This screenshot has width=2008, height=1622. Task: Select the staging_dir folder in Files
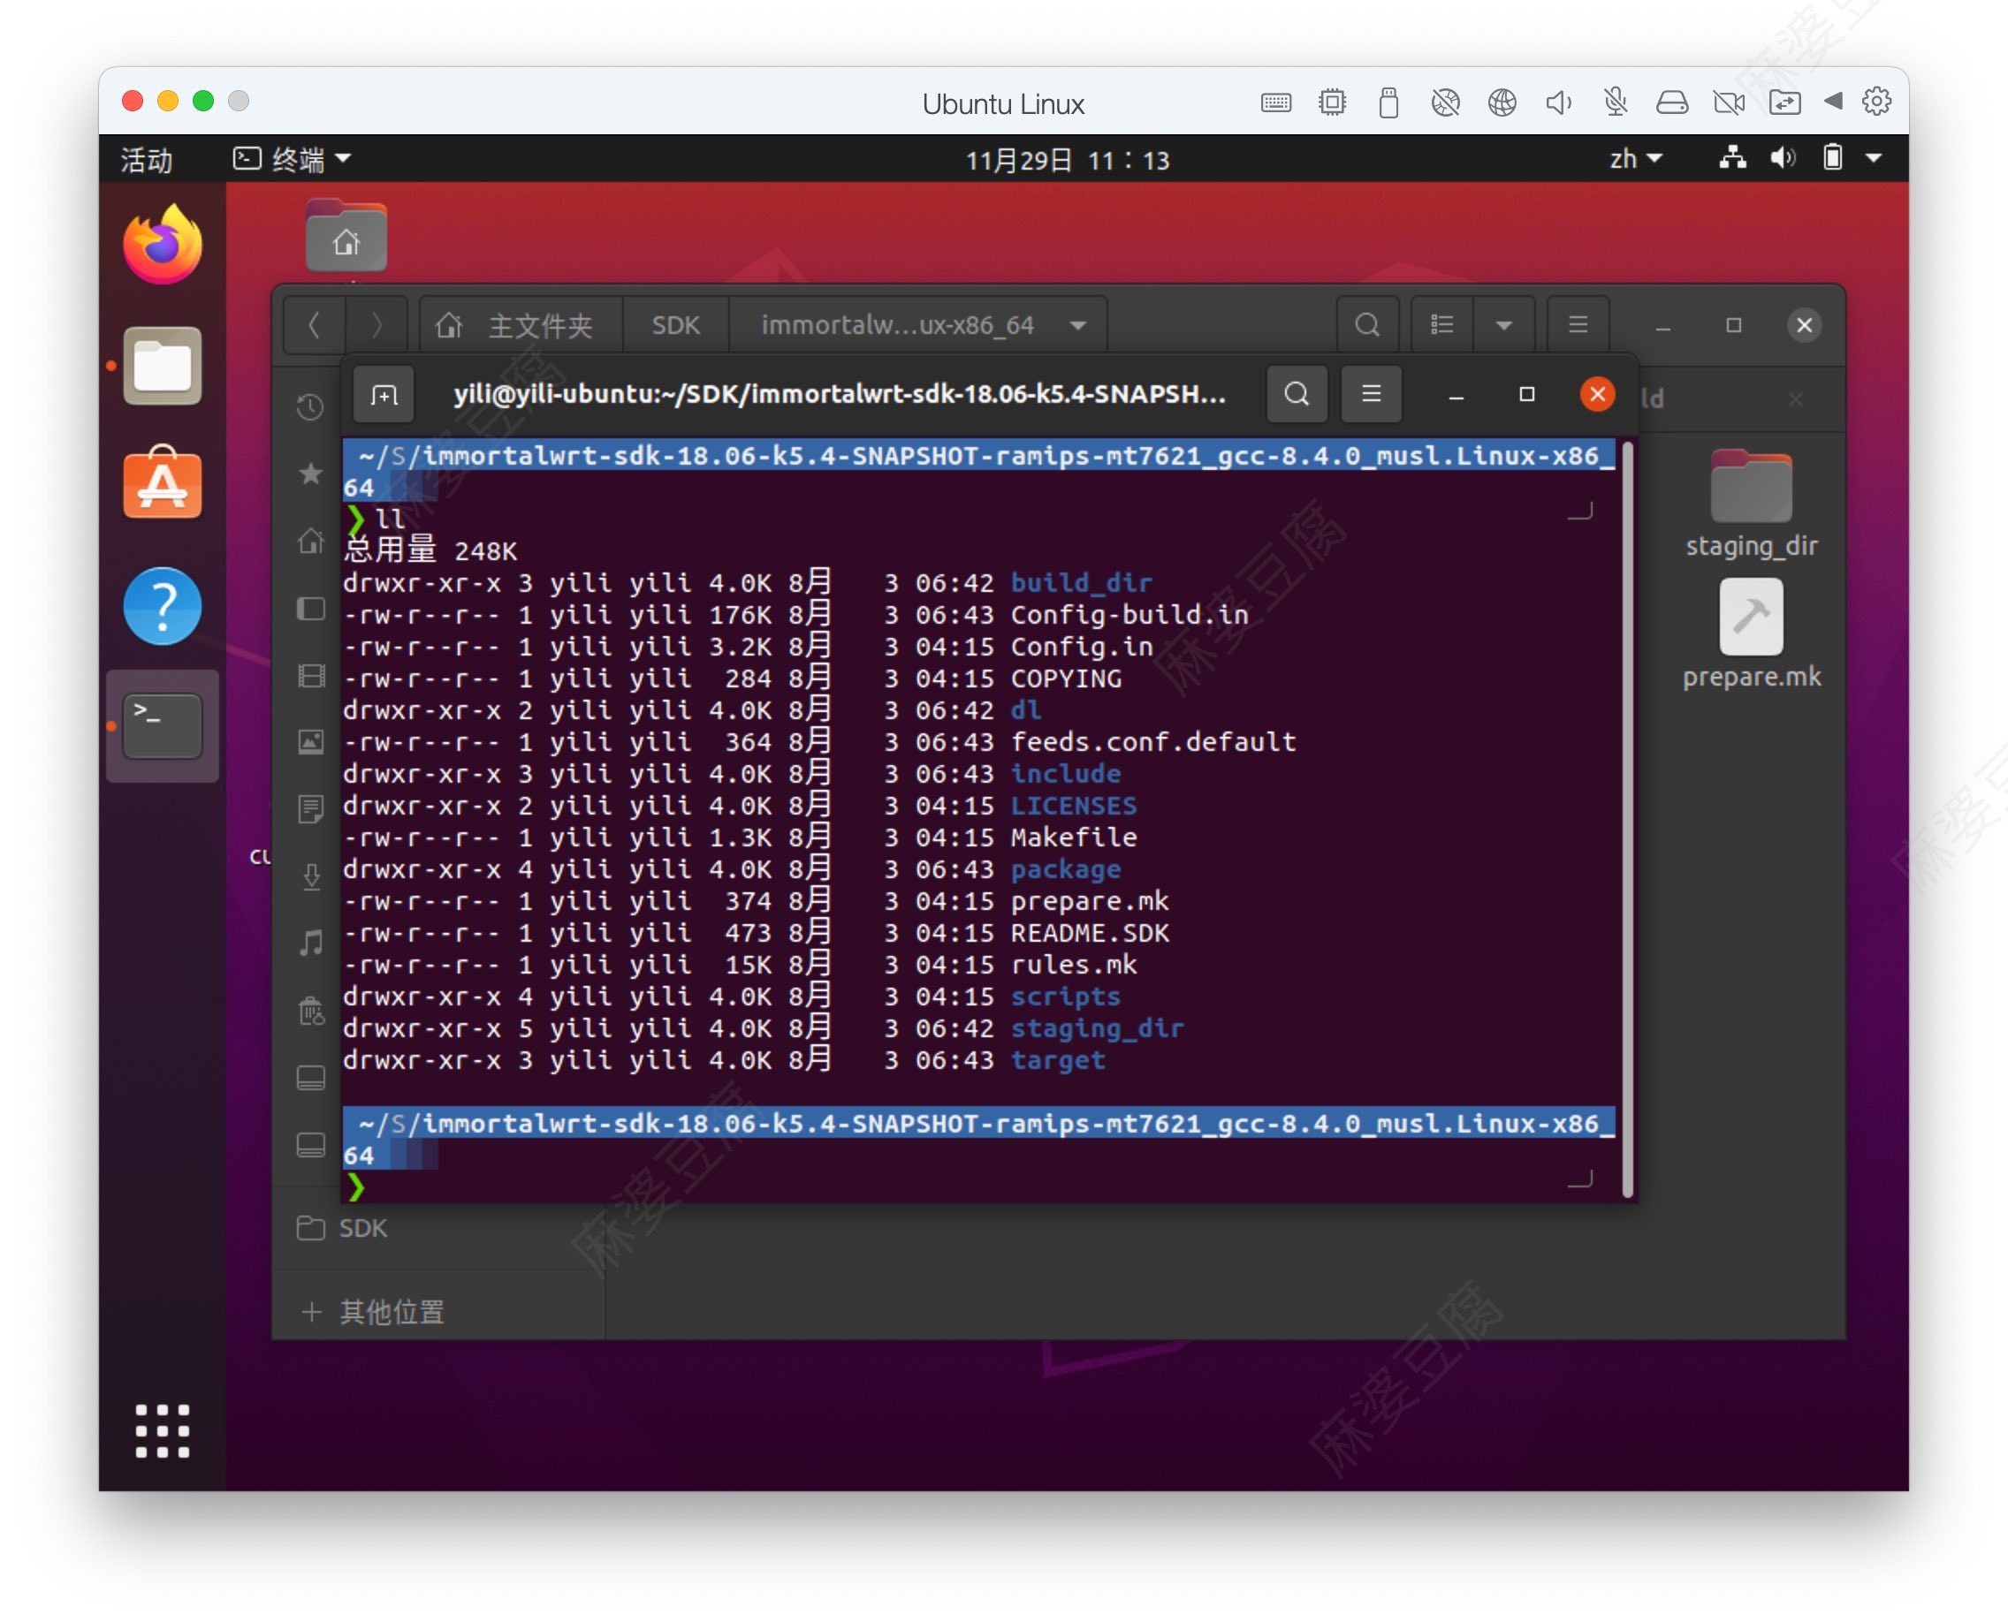(1751, 504)
